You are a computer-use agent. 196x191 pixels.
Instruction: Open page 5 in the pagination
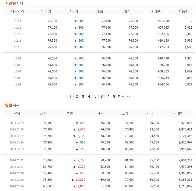click(x=95, y=96)
